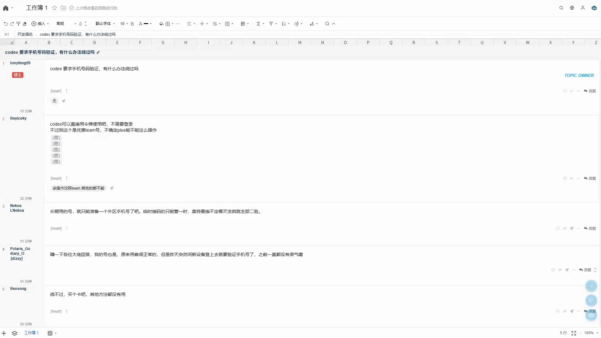Click the 无 reaction tag under the first post
Screen dimensions: 601x338
tap(54, 101)
